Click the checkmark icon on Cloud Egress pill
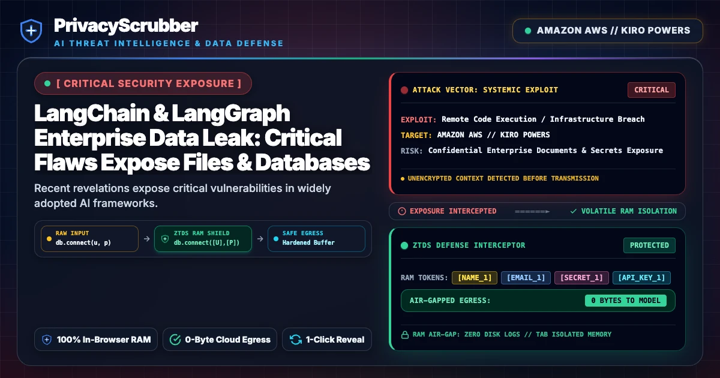This screenshot has height=378, width=720. point(175,340)
